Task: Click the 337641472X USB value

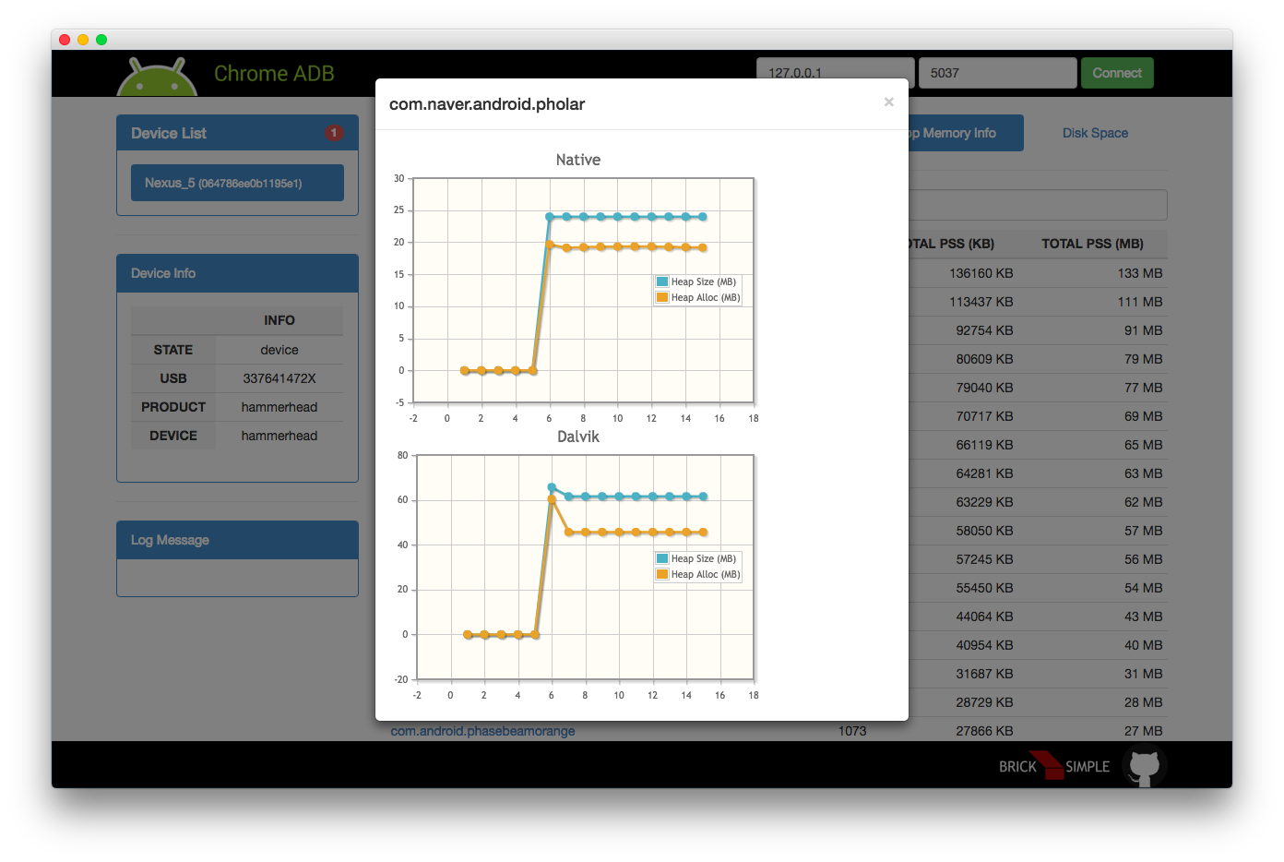Action: [279, 378]
